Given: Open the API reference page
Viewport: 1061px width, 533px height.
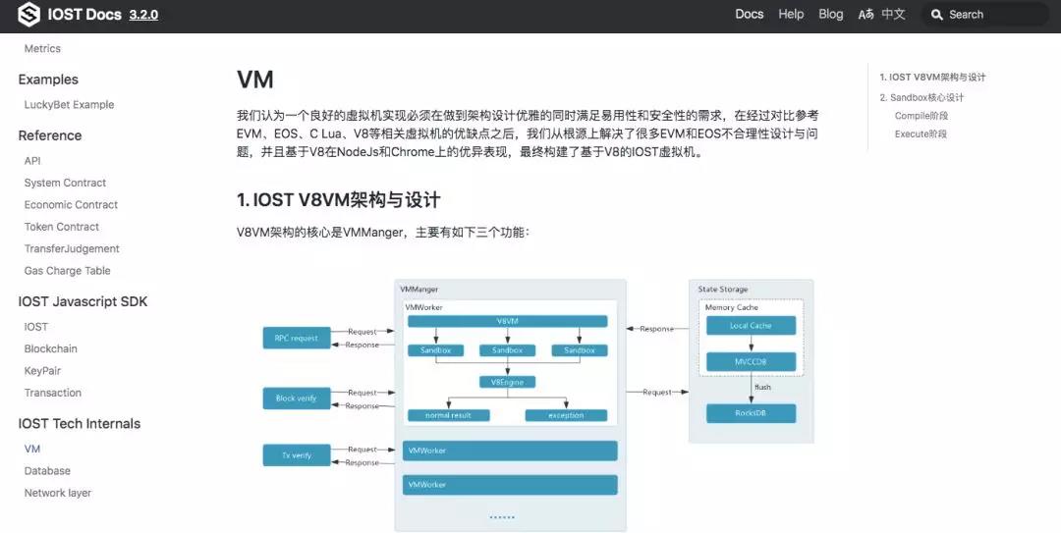Looking at the screenshot, I should coord(32,161).
